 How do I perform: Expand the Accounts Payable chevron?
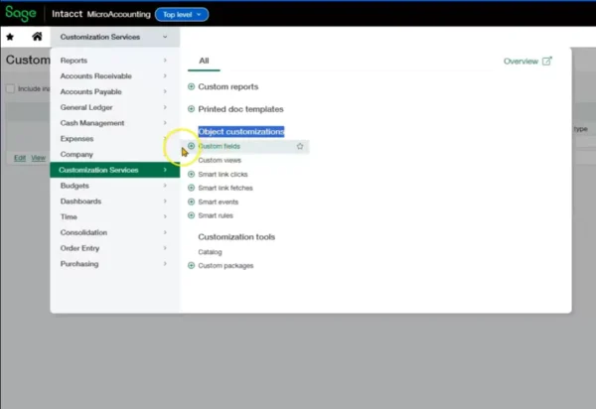click(165, 91)
